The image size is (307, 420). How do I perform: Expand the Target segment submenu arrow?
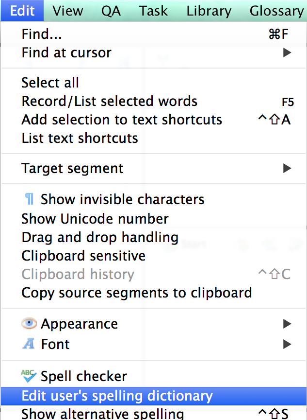tap(287, 169)
